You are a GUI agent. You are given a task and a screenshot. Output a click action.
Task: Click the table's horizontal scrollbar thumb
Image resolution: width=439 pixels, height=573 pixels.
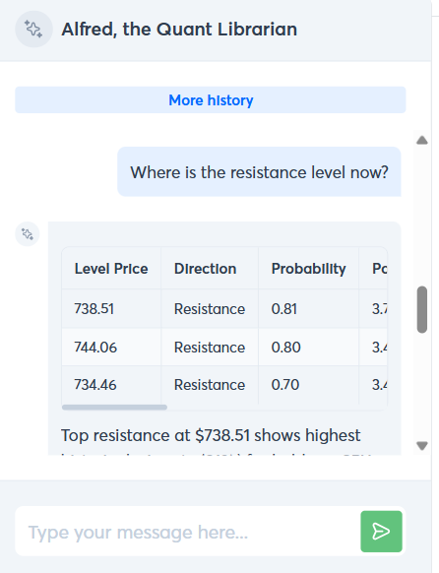tap(114, 407)
